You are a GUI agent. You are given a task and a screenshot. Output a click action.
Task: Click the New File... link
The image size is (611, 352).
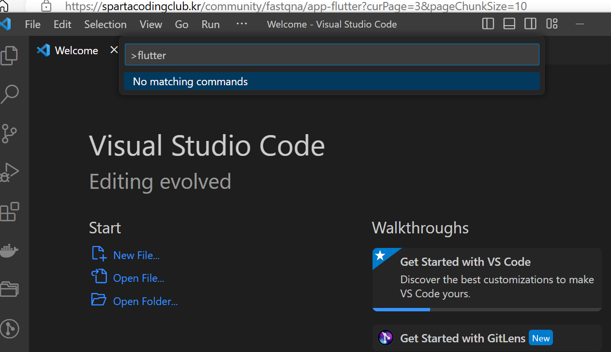pos(136,255)
